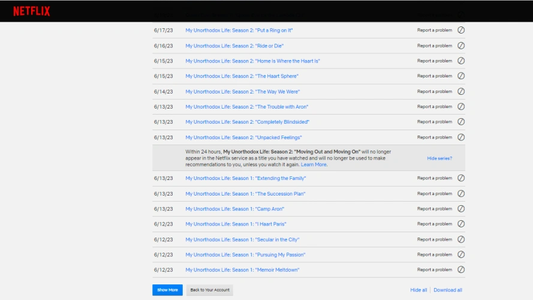Open "The Trouble with Aron" episode title
Image resolution: width=533 pixels, height=300 pixels.
pos(246,107)
